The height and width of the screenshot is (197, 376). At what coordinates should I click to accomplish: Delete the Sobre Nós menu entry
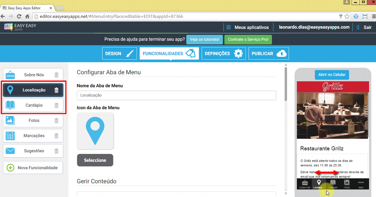pyautogui.click(x=56, y=75)
